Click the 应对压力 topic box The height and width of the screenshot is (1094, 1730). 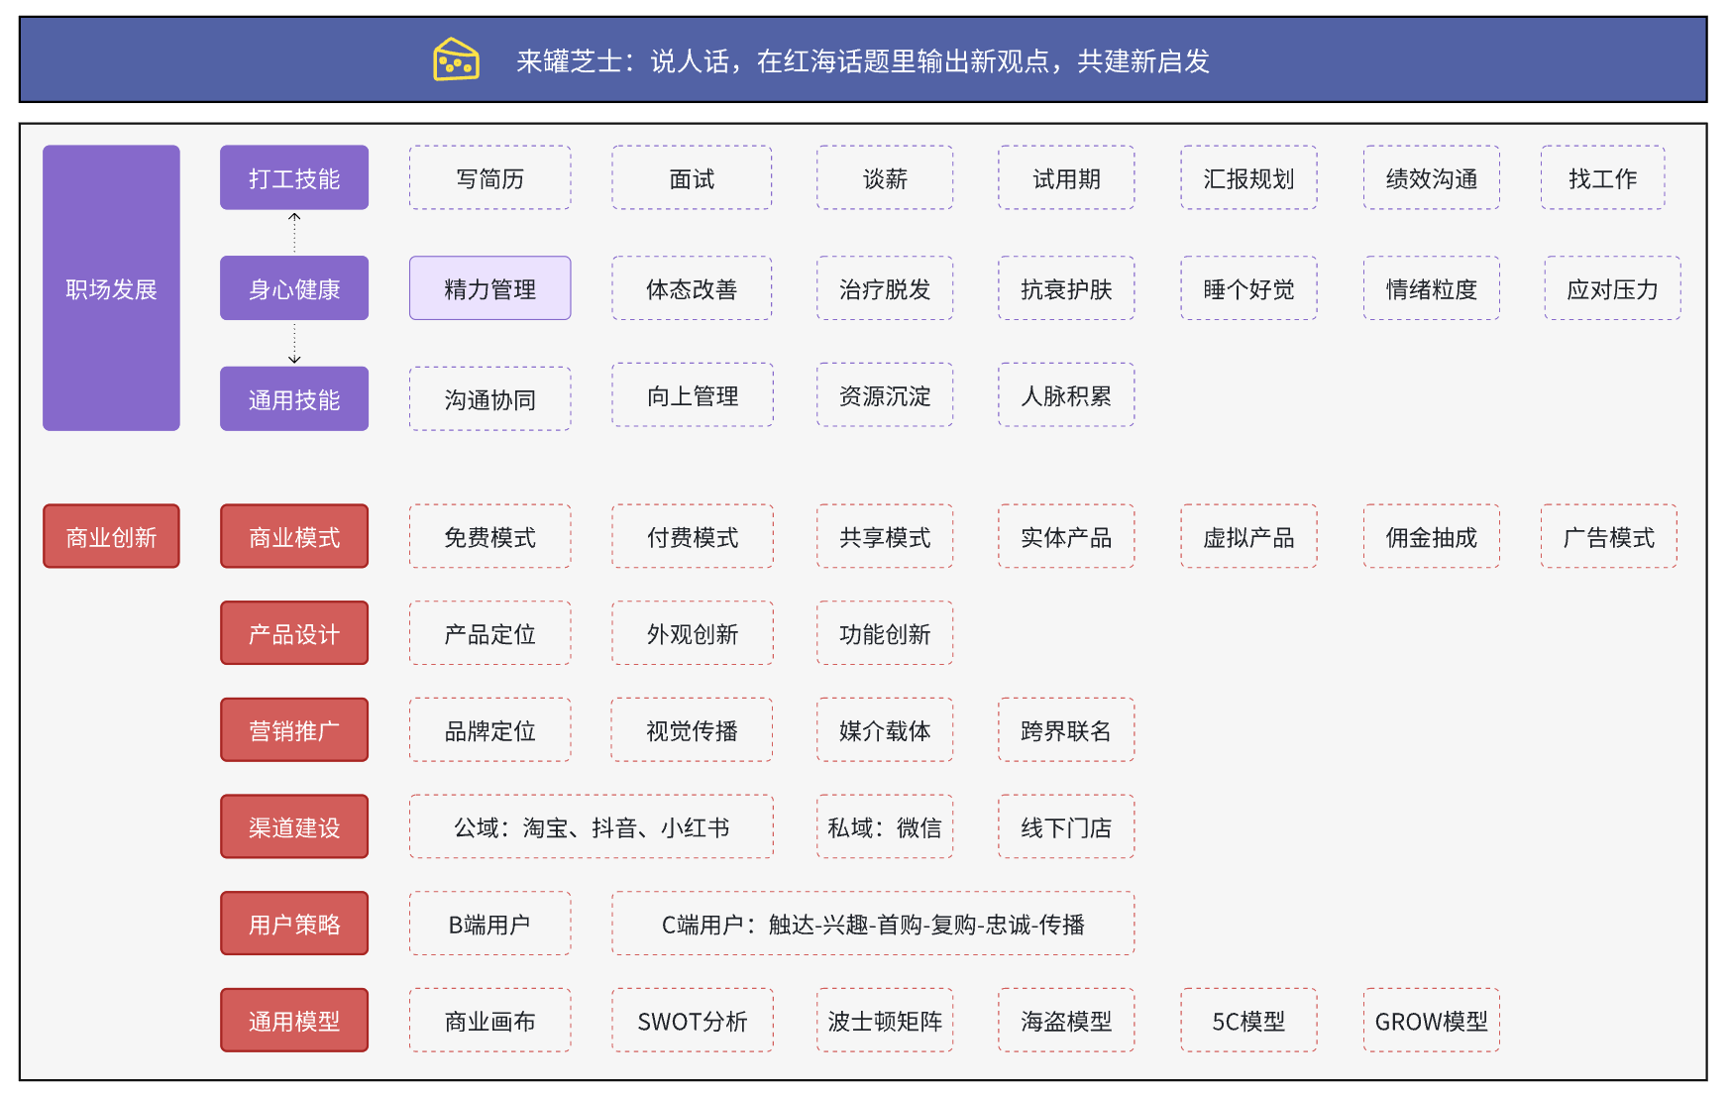click(x=1612, y=288)
